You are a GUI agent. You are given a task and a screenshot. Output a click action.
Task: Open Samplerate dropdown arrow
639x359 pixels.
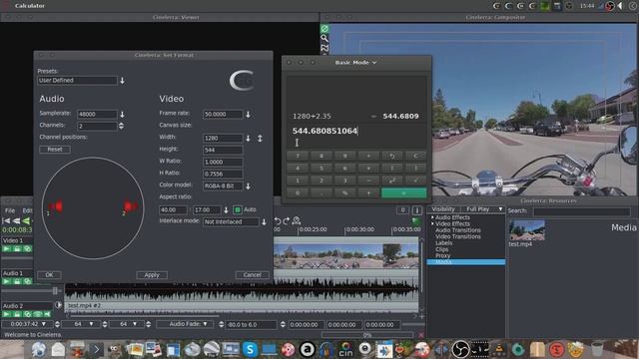pos(122,115)
